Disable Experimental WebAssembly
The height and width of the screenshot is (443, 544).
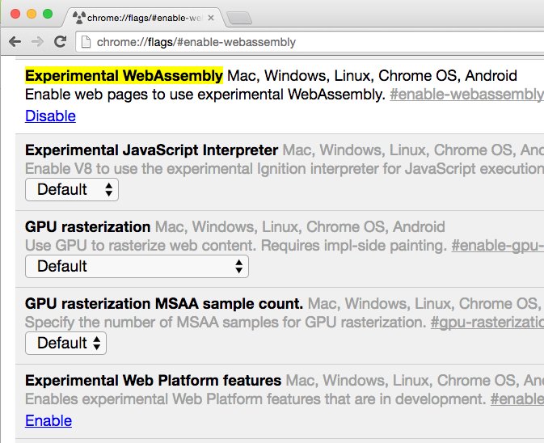click(50, 116)
